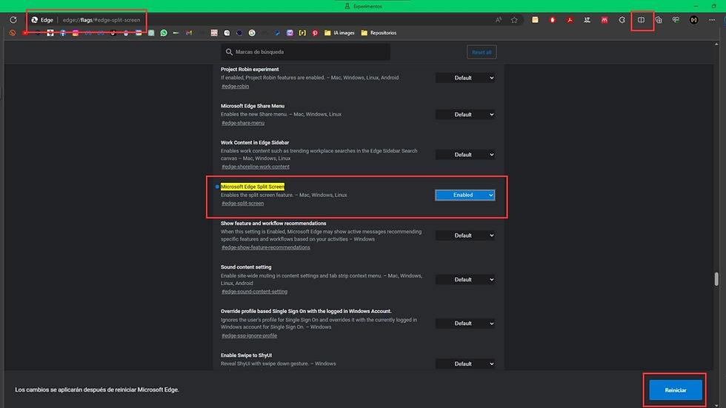
Task: Click the translate extension icon
Action: click(587, 20)
